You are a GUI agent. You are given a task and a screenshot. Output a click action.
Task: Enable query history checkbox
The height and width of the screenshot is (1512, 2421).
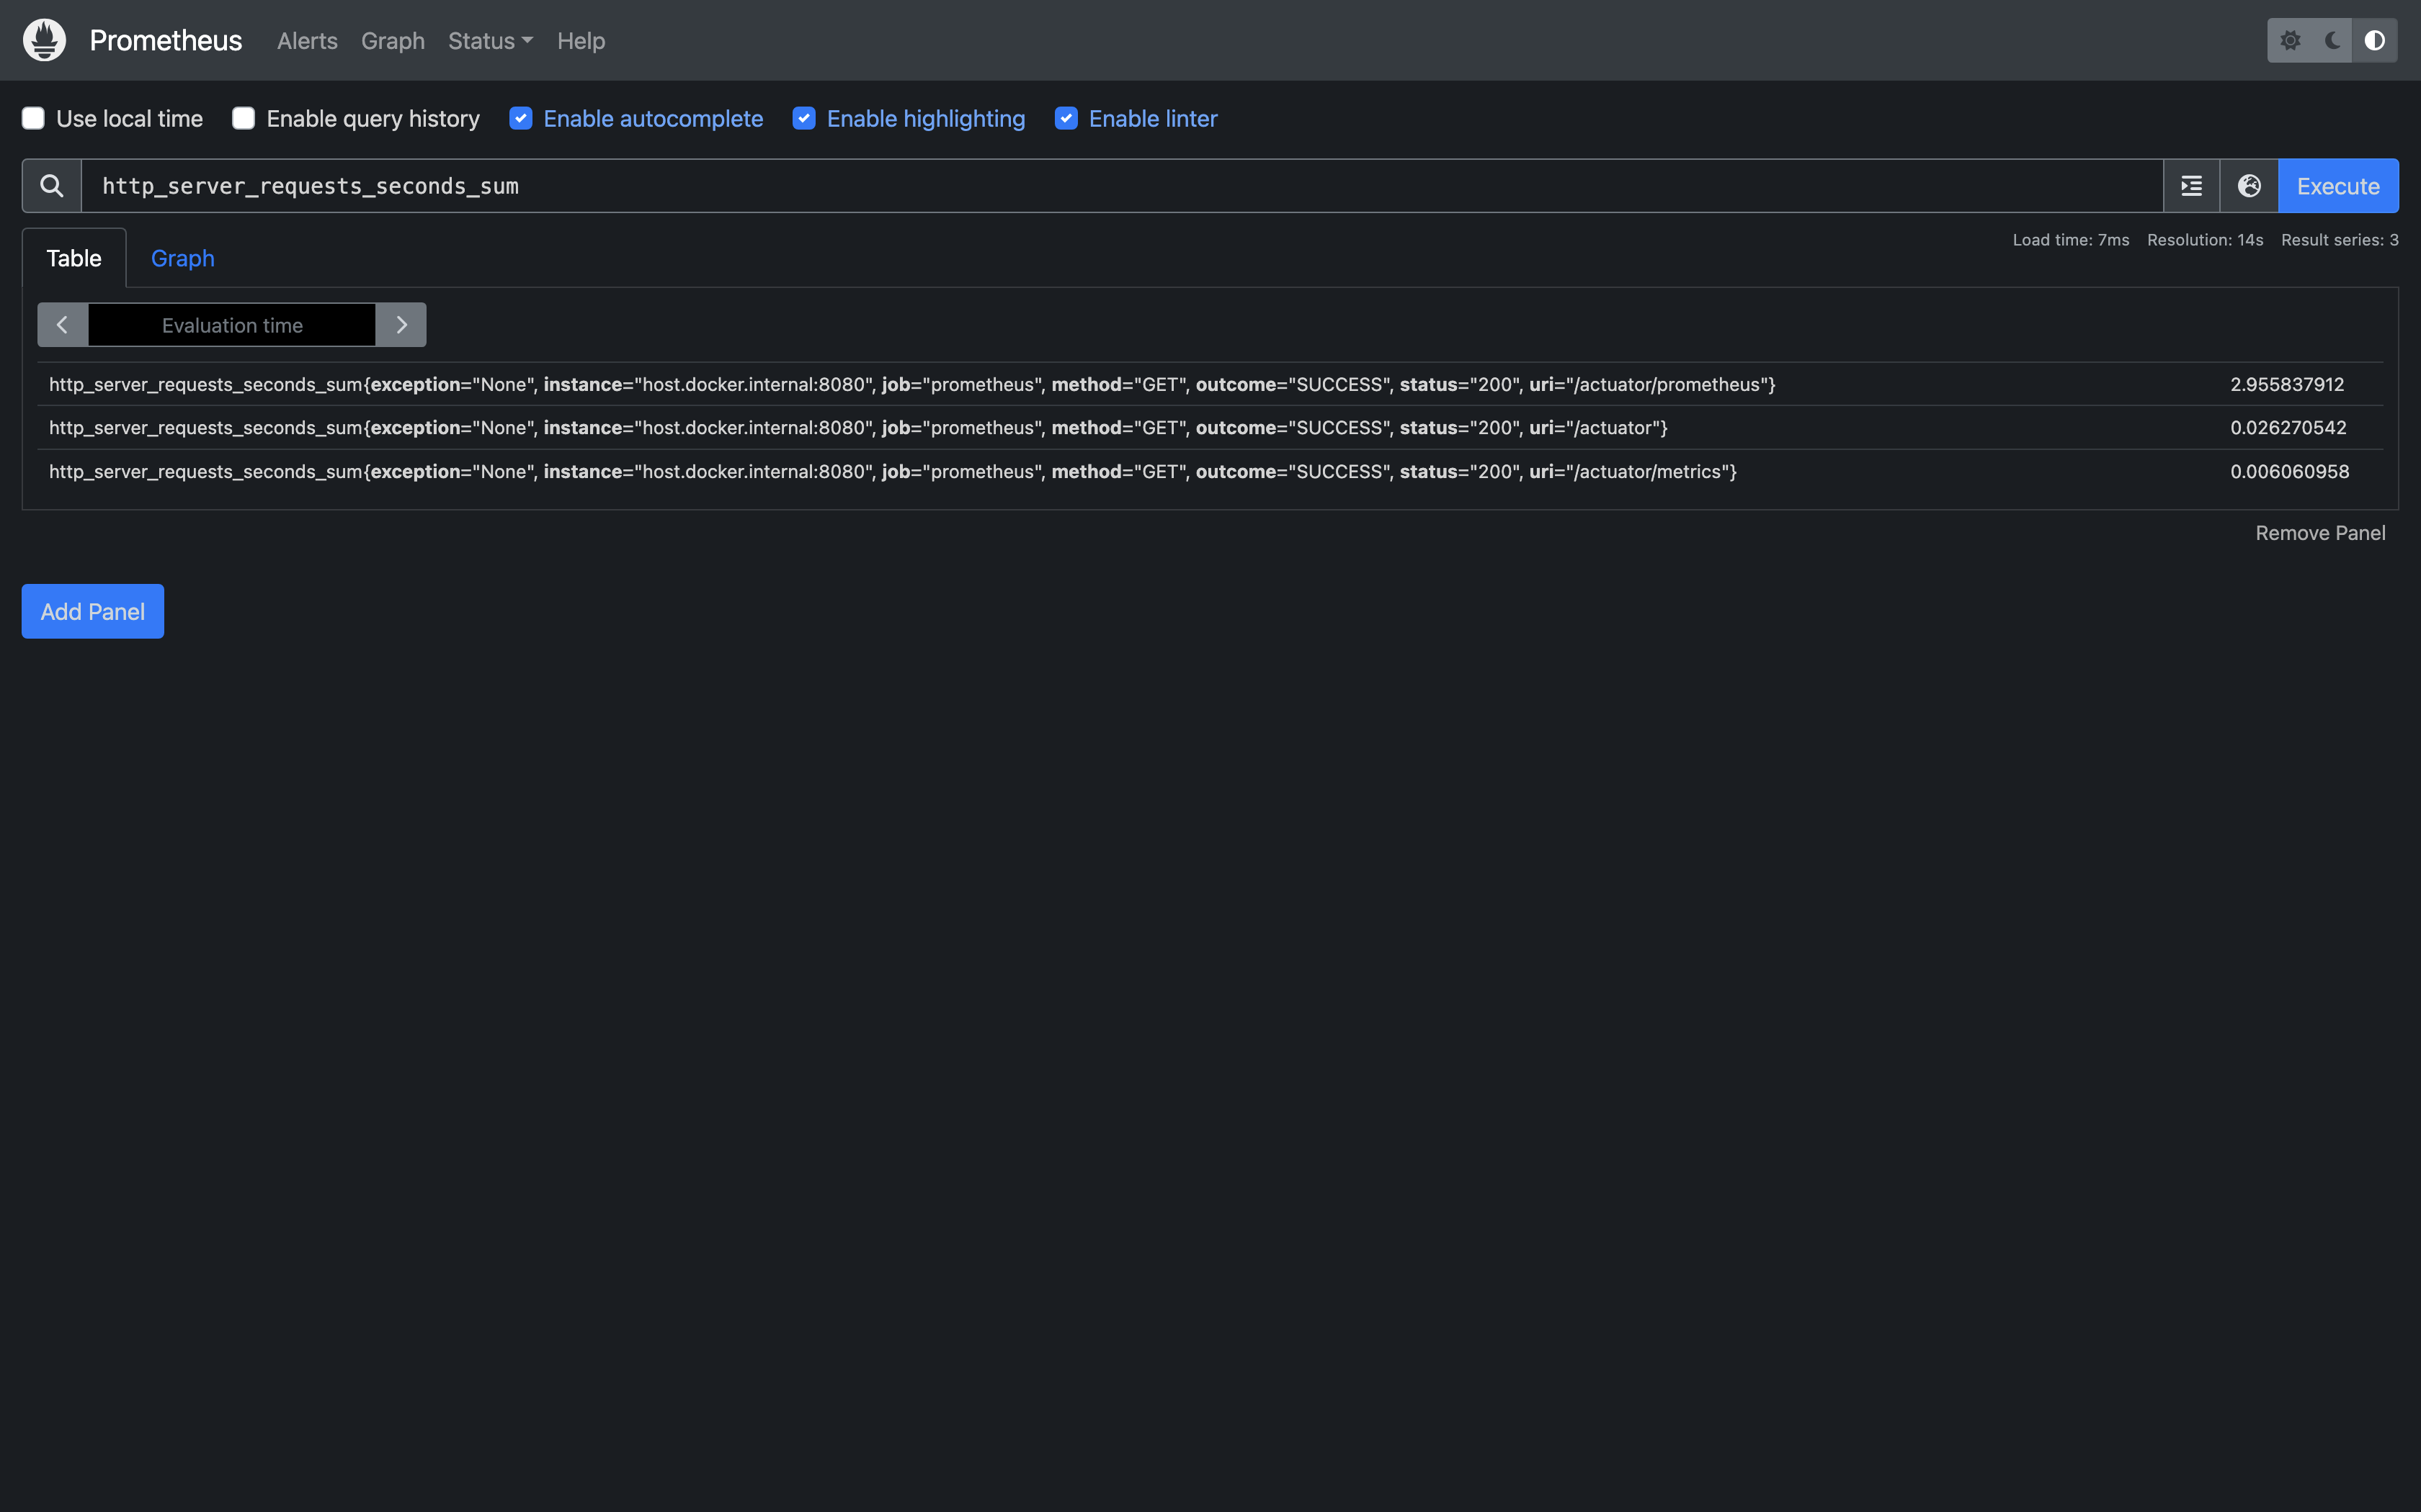[x=243, y=119]
